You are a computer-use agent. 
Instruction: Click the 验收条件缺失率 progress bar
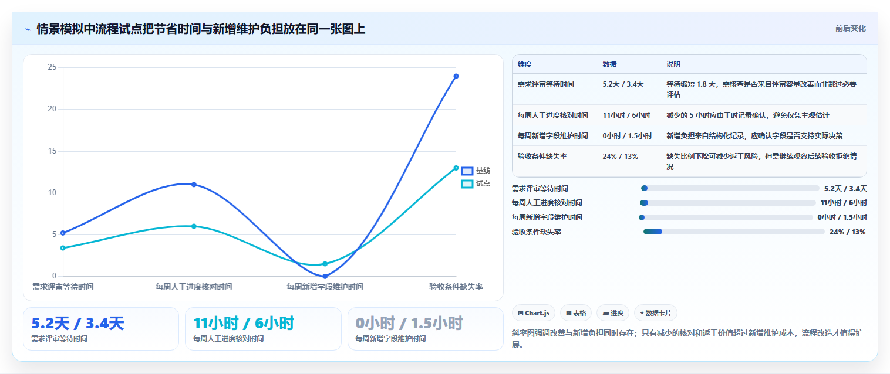click(x=734, y=232)
